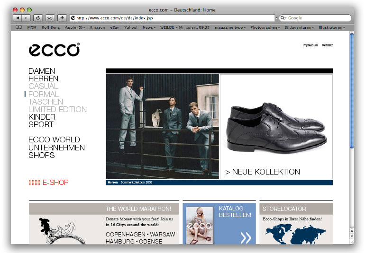Open the Illustratoren bookmarks folder
Screen dimensions: 365x253
tap(332, 27)
